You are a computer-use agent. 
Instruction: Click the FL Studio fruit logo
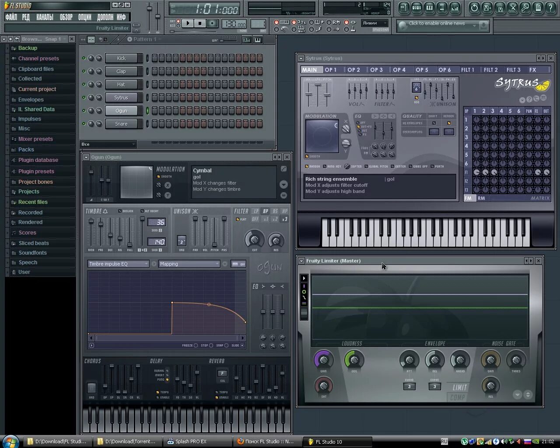click(x=7, y=6)
